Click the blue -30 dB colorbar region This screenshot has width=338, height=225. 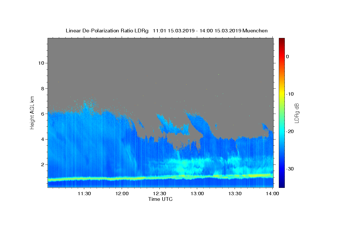(x=282, y=169)
